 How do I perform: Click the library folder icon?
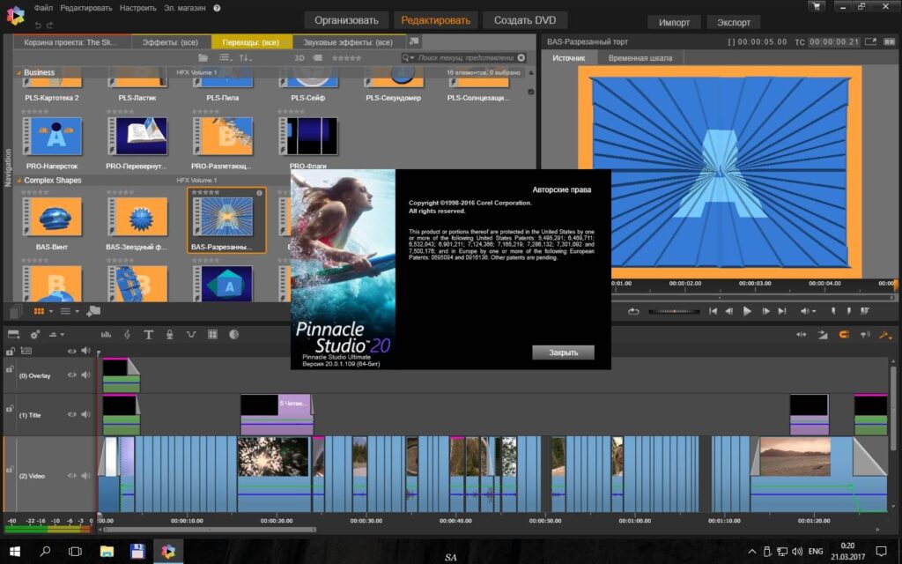tap(203, 57)
